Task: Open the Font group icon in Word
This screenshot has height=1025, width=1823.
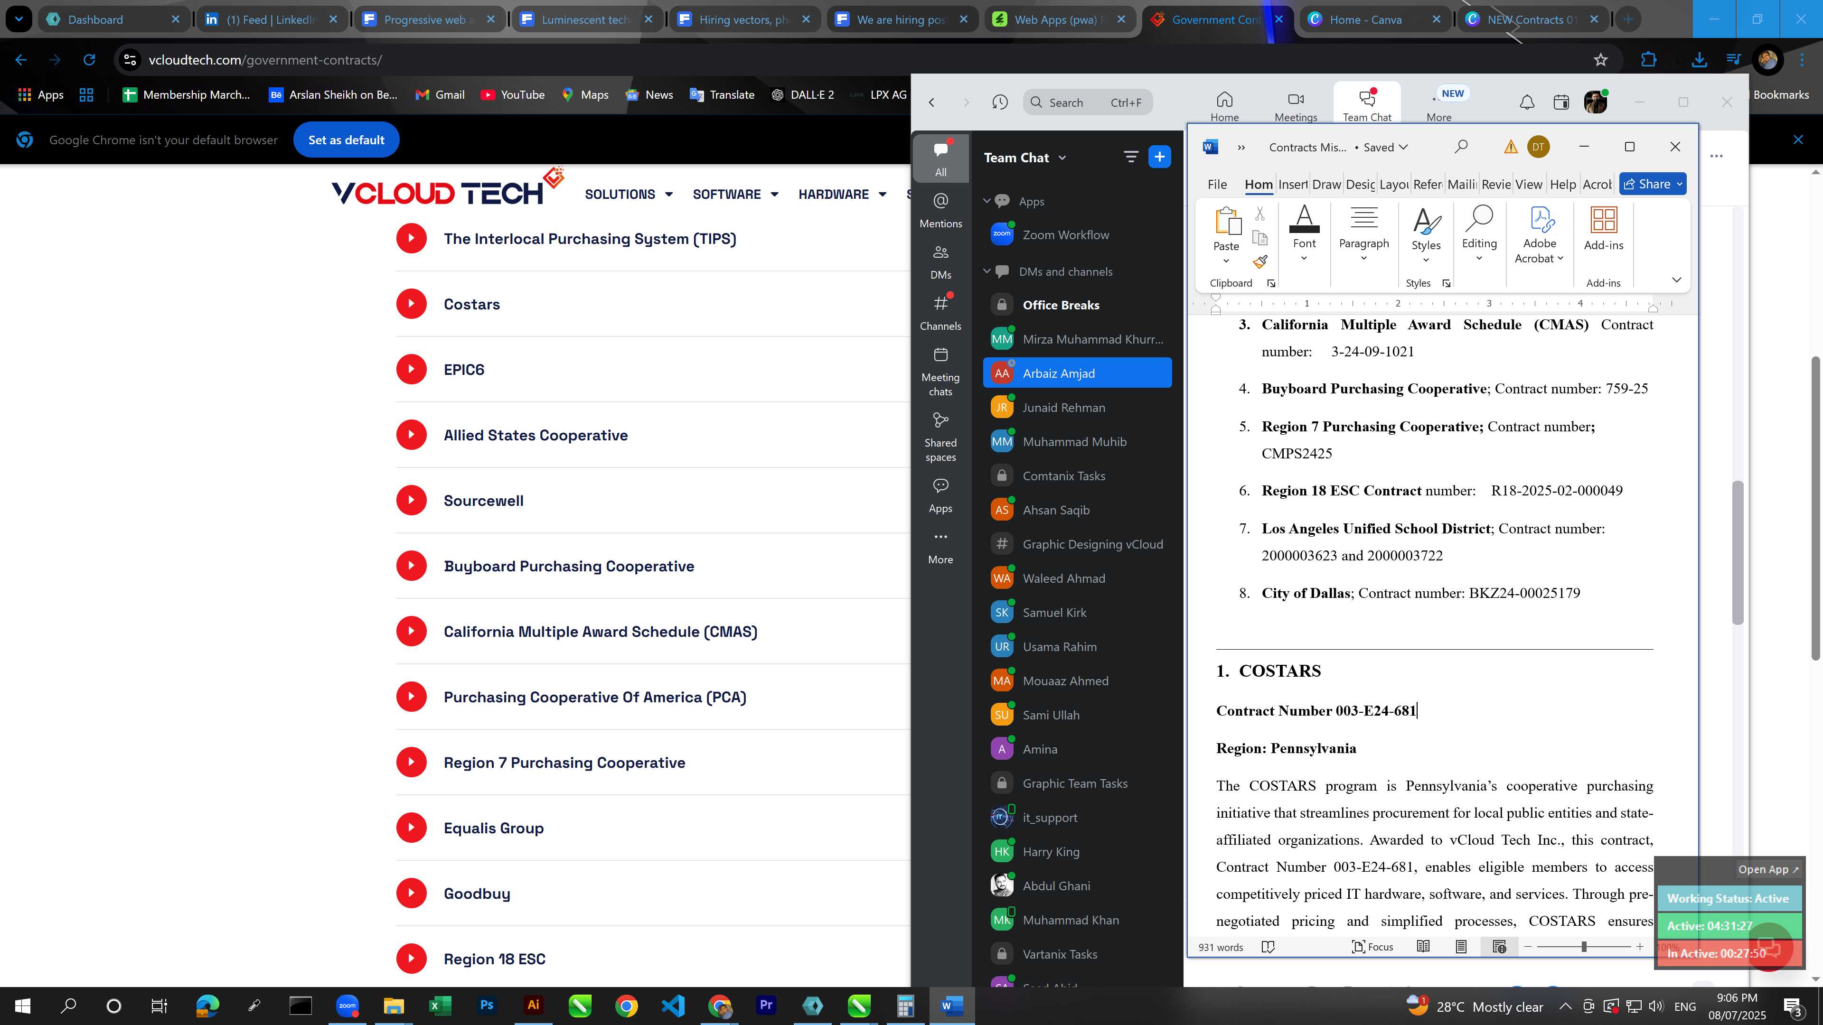Action: click(x=1304, y=219)
